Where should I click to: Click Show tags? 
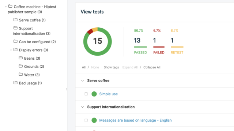pyautogui.click(x=111, y=67)
